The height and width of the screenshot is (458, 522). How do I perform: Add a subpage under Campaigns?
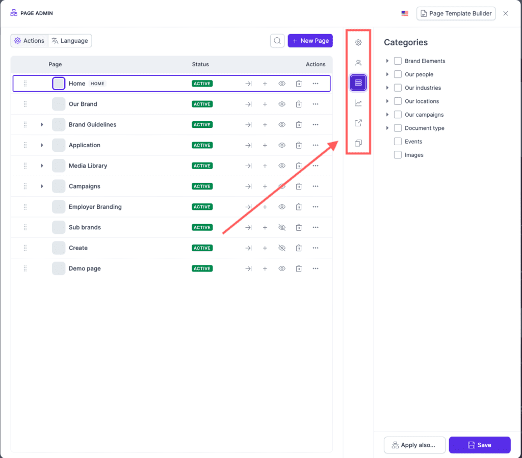click(x=265, y=186)
